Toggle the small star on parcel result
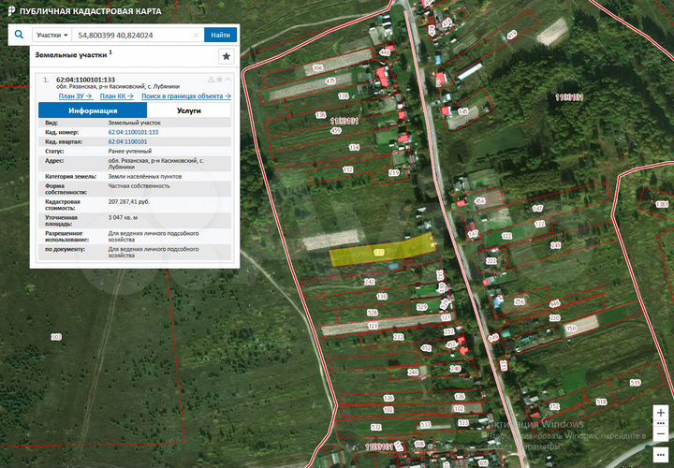674x468 pixels. (x=219, y=80)
